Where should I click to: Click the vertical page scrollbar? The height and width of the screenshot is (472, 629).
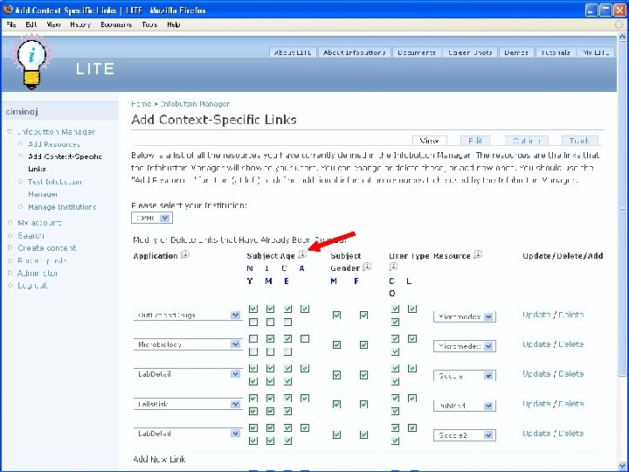622,209
